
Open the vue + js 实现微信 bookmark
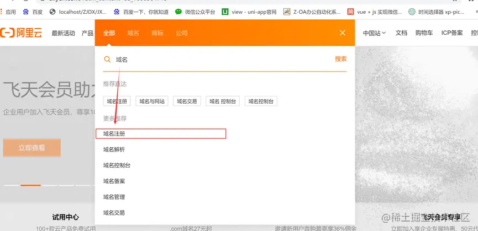375,12
